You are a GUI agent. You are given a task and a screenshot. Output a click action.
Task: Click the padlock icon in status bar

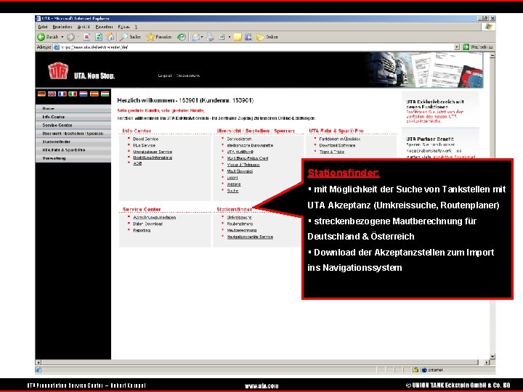tap(415, 369)
